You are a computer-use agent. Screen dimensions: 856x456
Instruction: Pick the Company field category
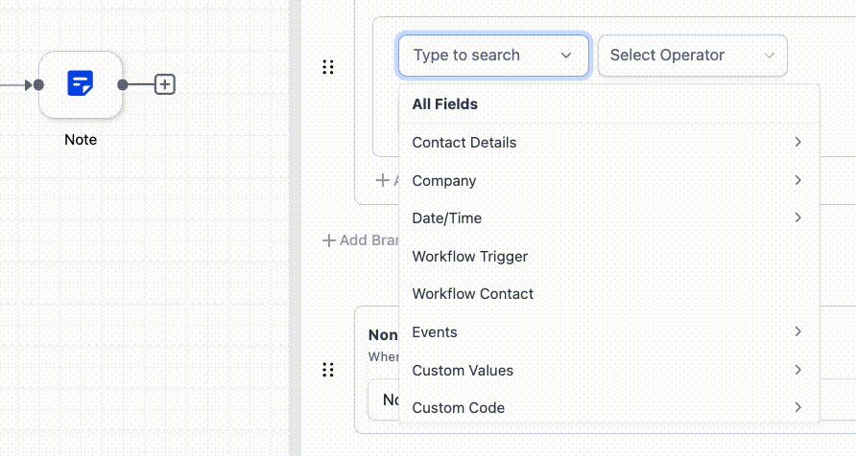coord(443,180)
